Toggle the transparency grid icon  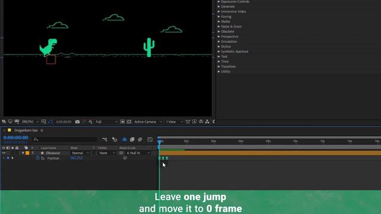coord(129,121)
